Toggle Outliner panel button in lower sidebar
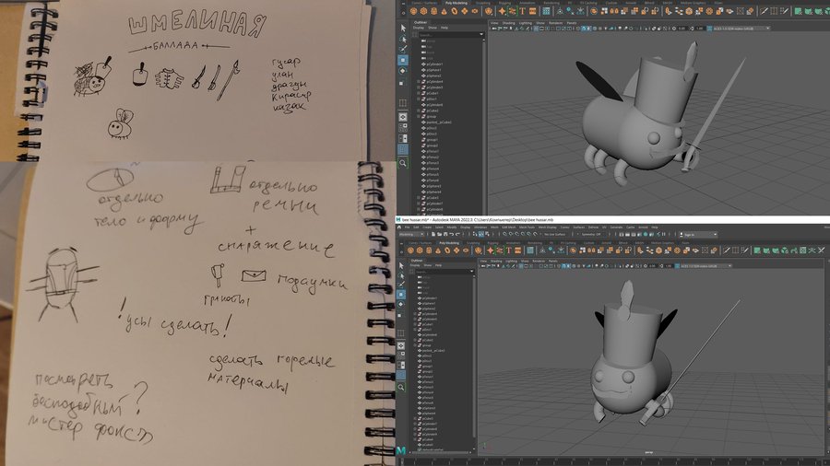The image size is (830, 466). [401, 375]
